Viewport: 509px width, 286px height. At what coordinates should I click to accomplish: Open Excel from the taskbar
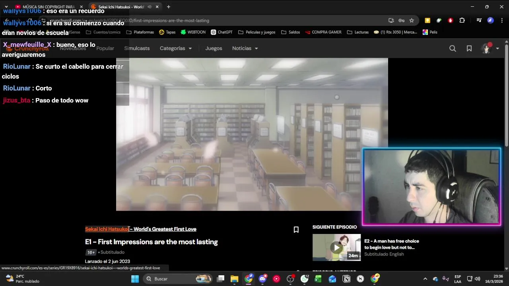coord(318,279)
